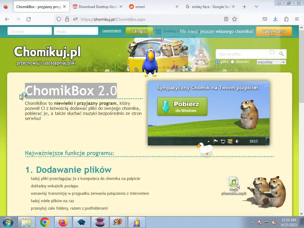Open Action Center flag tray icon
Image resolution: width=304 pixels, height=228 pixels.
pyautogui.click(x=259, y=222)
